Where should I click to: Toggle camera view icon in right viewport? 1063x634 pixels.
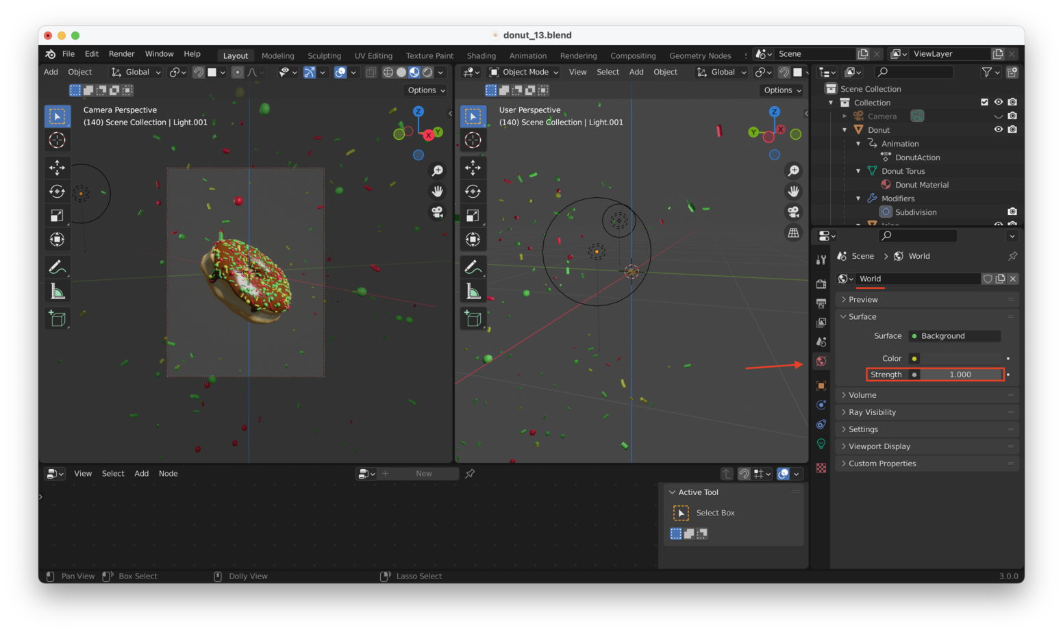click(793, 212)
